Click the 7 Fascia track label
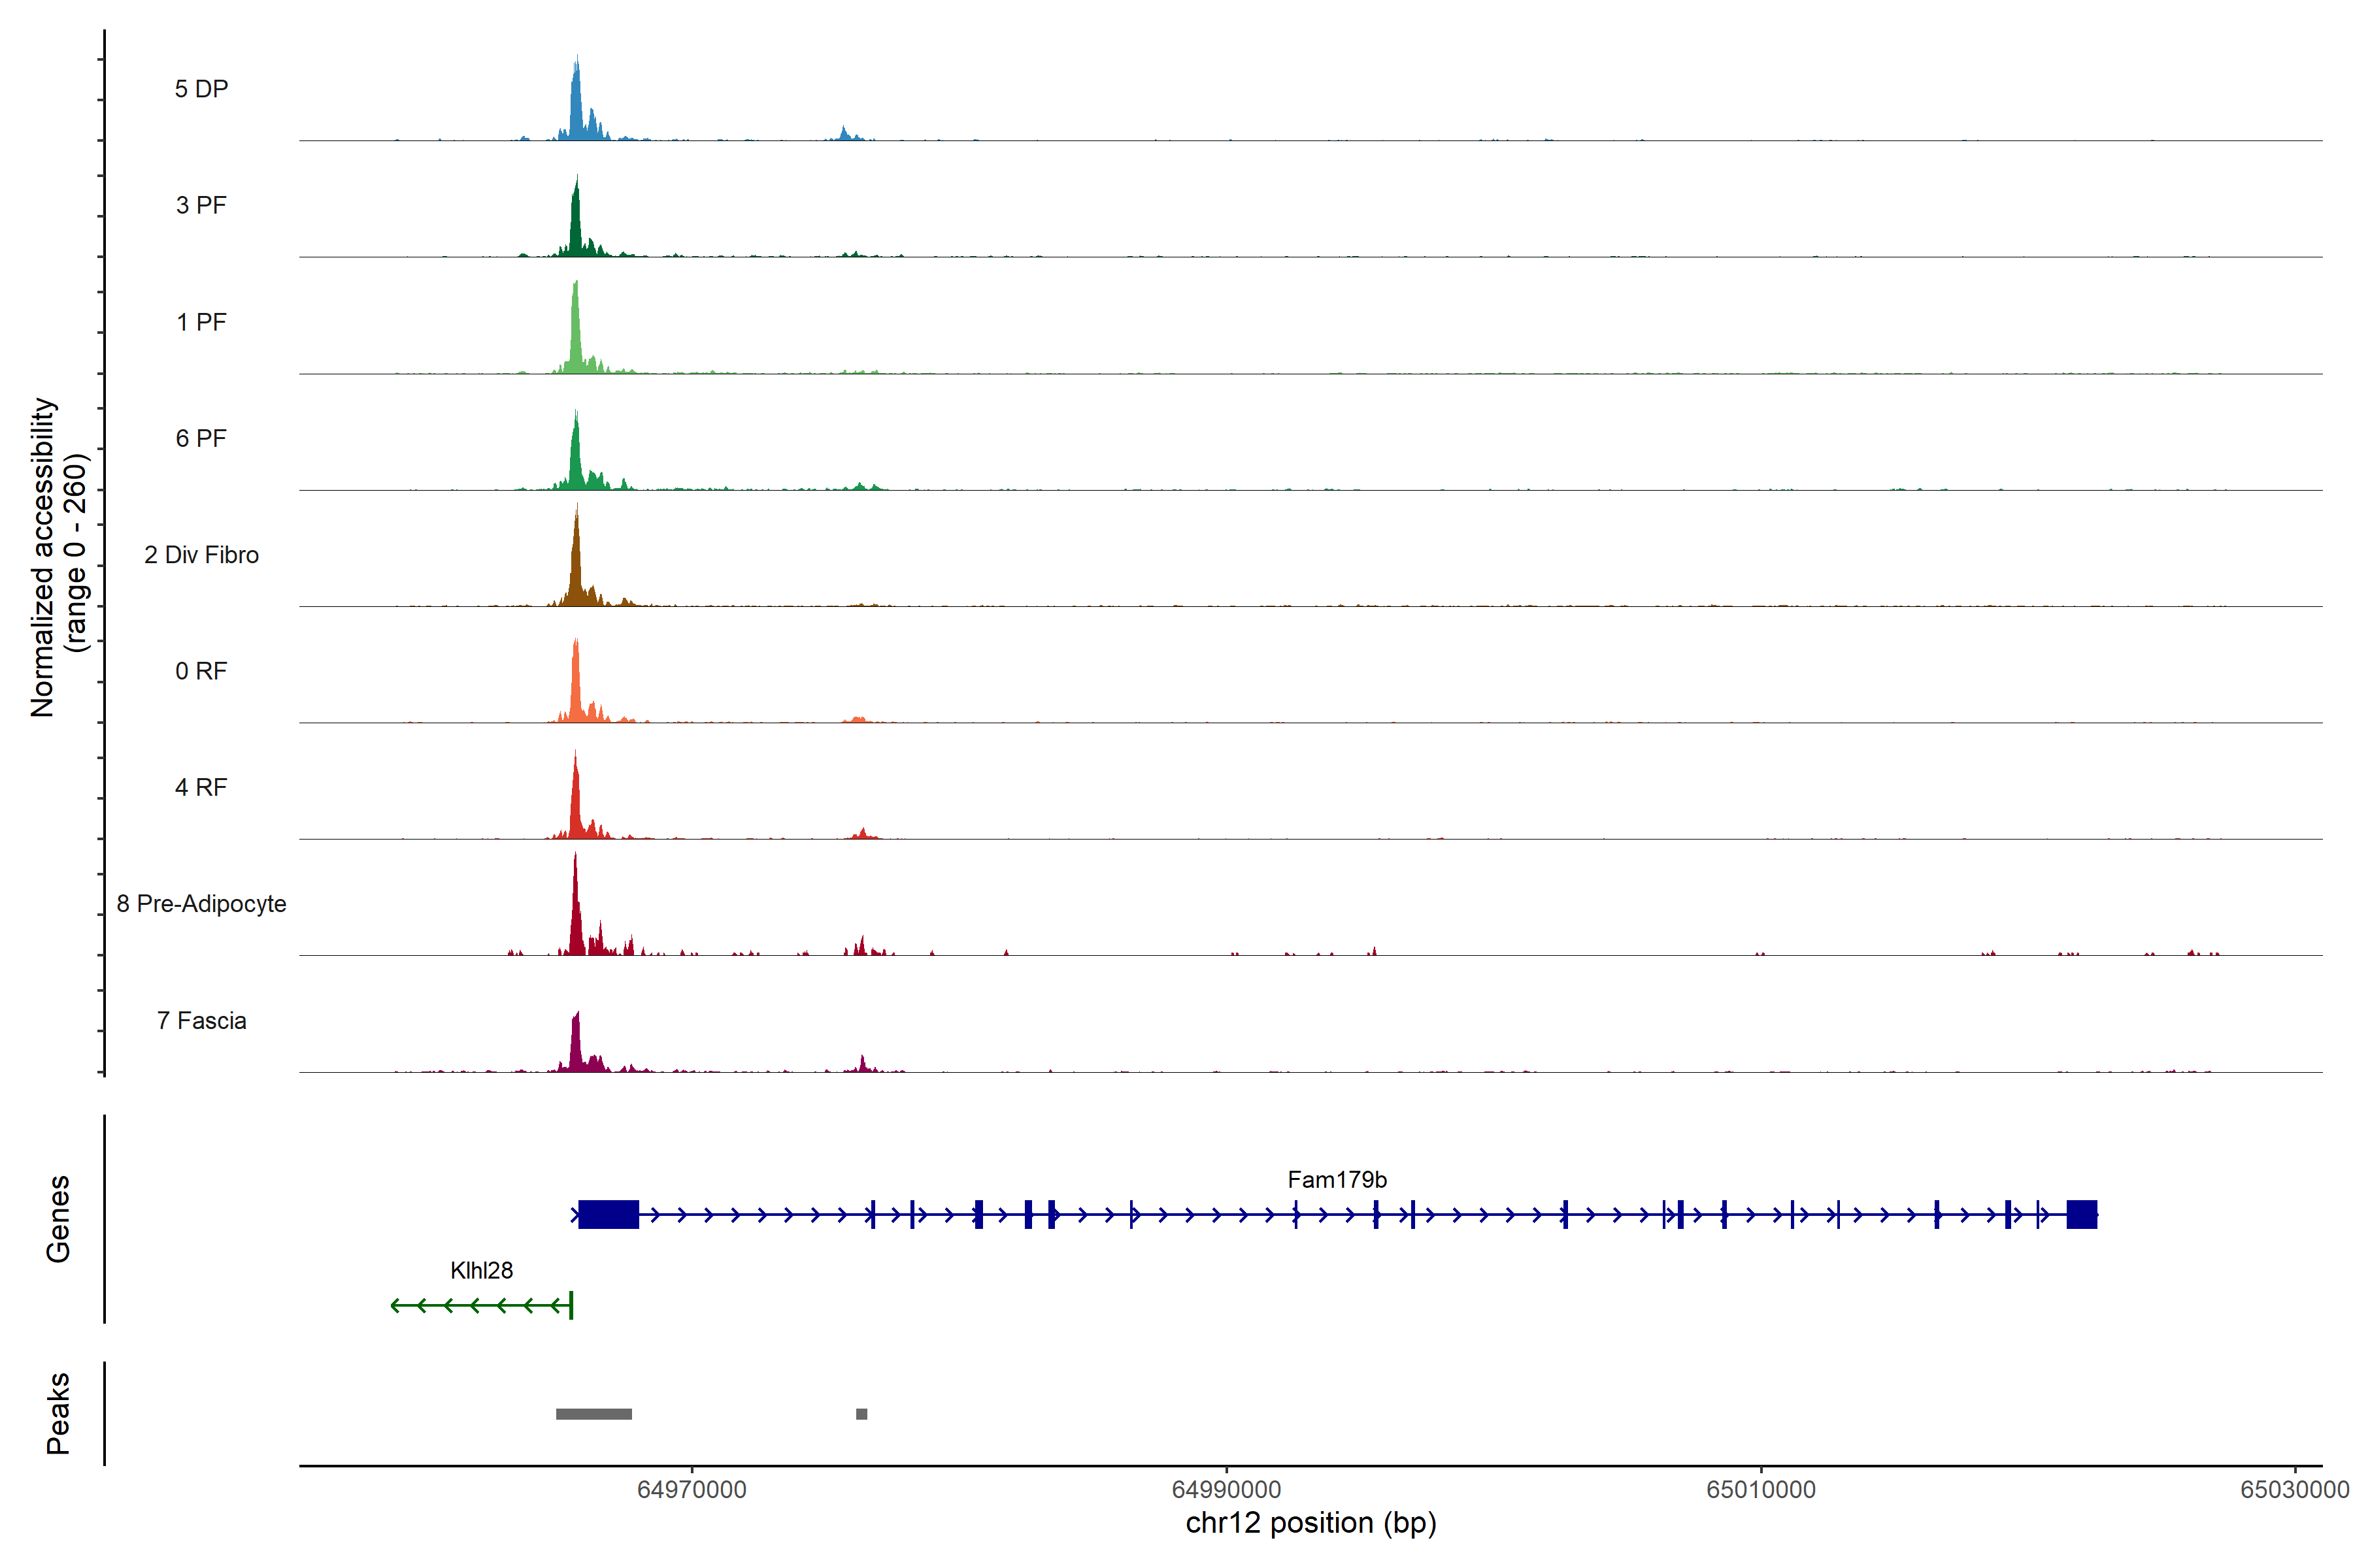2353x1568 pixels. 201,1020
